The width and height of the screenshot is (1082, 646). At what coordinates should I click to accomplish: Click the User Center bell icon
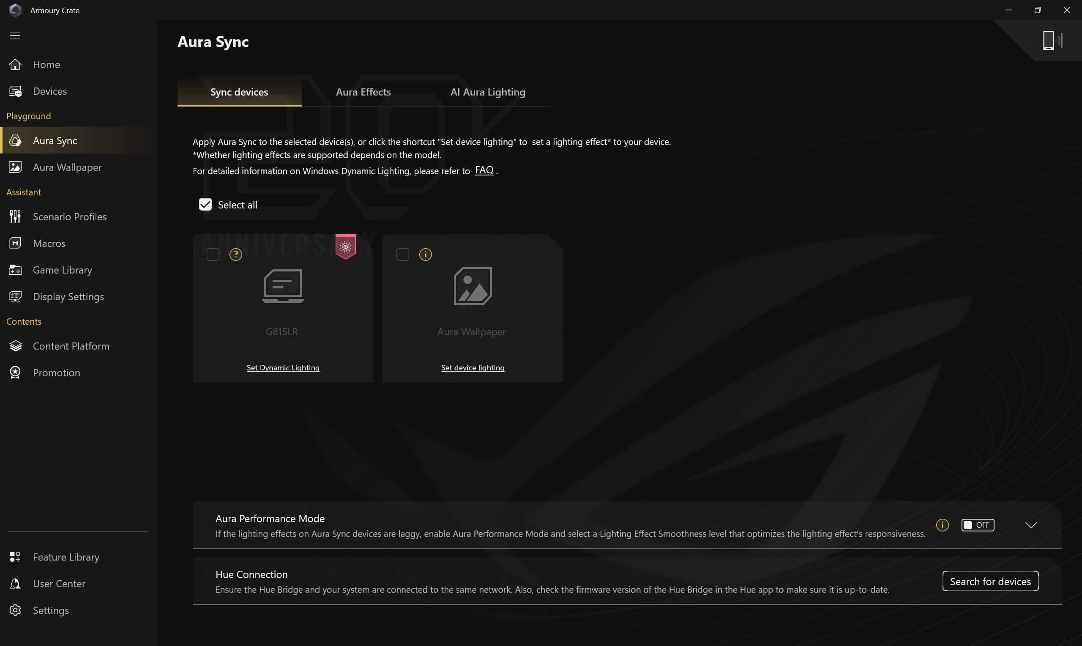click(x=15, y=583)
